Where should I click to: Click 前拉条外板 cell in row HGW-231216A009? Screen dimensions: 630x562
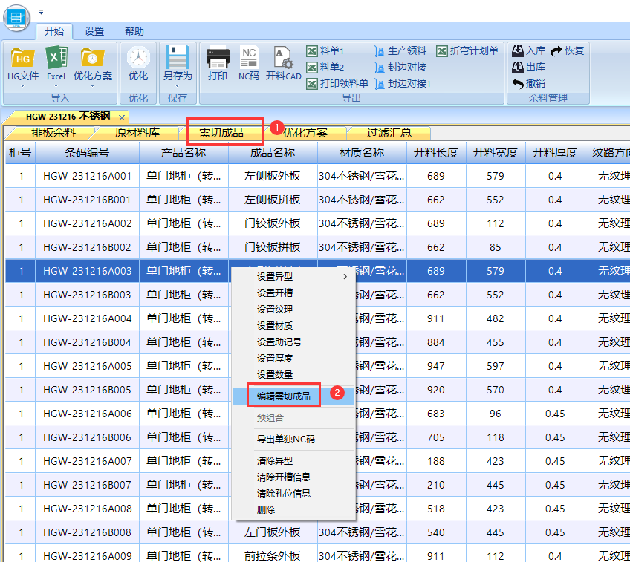[x=273, y=556]
